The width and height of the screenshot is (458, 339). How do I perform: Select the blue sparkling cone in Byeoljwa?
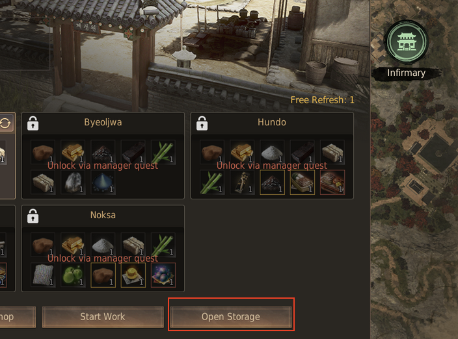pyautogui.click(x=103, y=182)
